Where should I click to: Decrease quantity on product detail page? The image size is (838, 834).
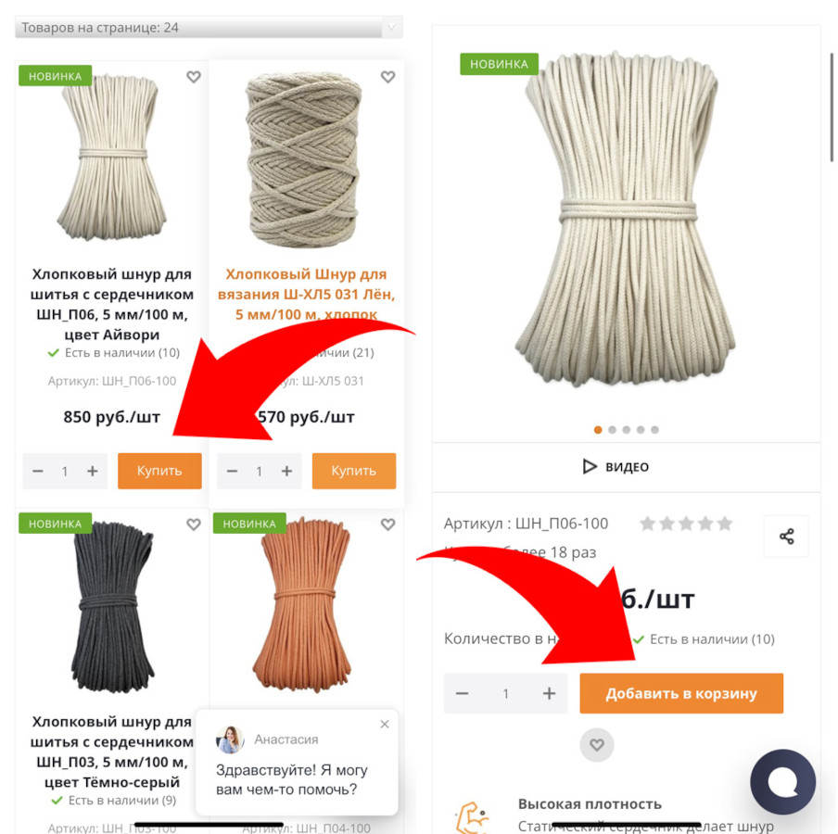click(x=463, y=693)
